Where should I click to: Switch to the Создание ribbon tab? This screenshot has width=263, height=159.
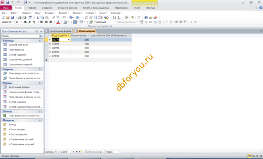tap(47, 8)
